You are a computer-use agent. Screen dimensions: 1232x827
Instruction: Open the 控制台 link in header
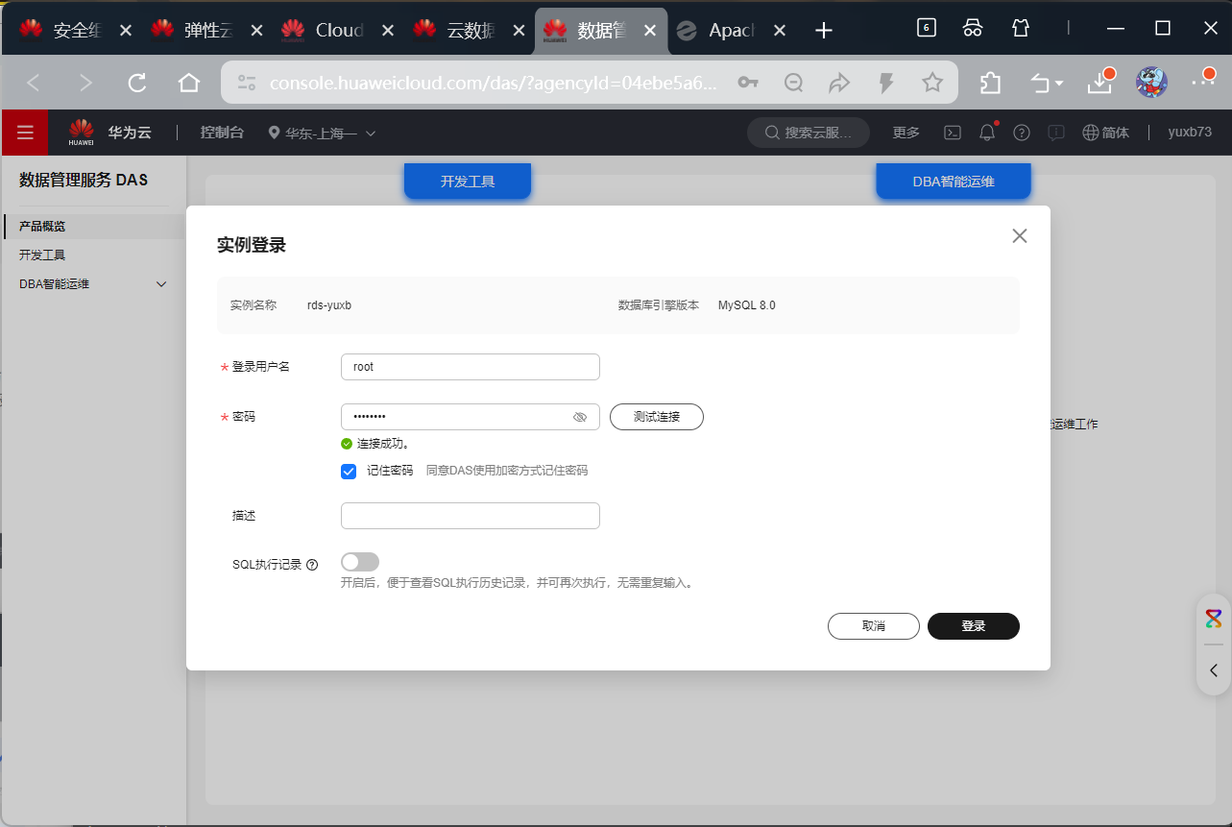pos(222,133)
